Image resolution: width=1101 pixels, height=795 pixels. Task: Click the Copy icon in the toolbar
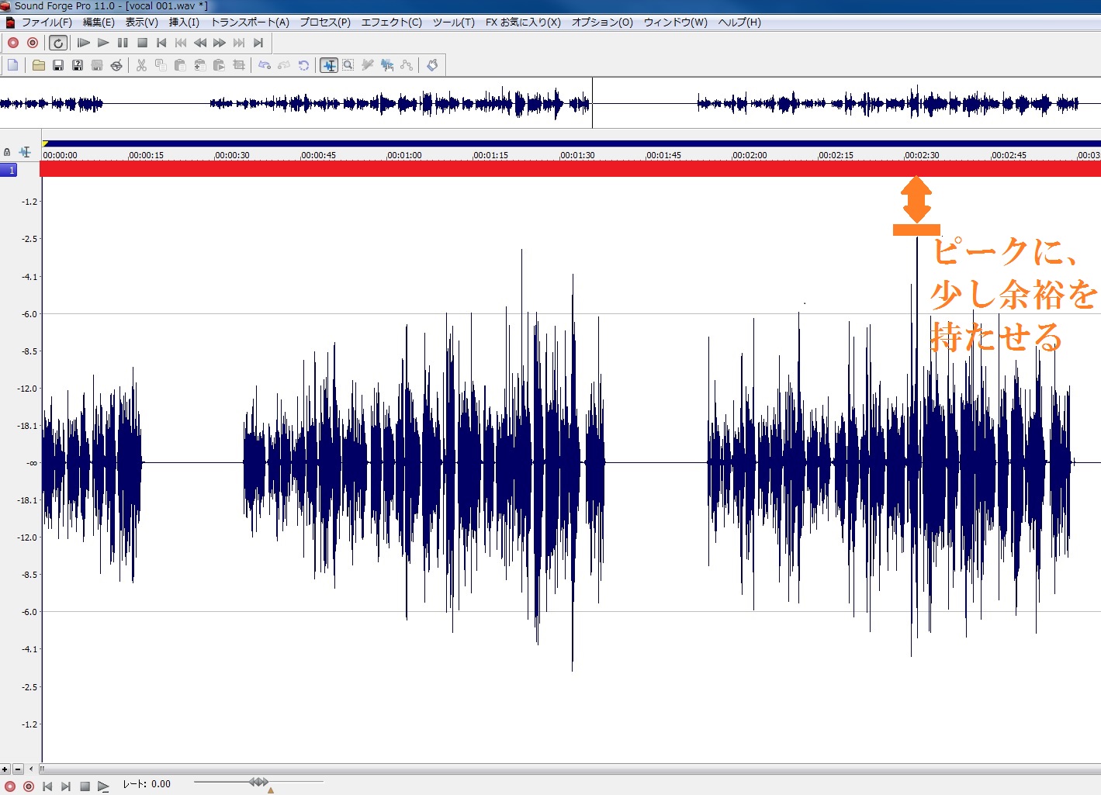pos(161,65)
